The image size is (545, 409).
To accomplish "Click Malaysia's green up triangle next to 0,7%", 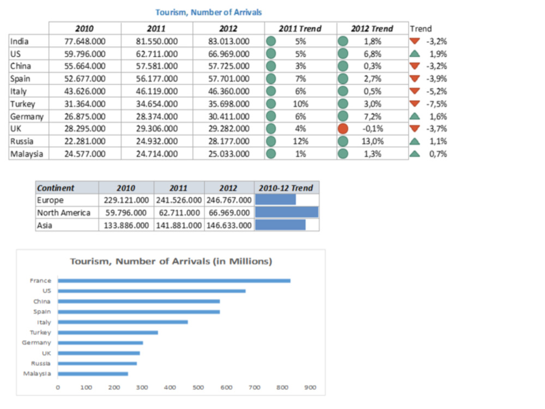I will coord(414,154).
